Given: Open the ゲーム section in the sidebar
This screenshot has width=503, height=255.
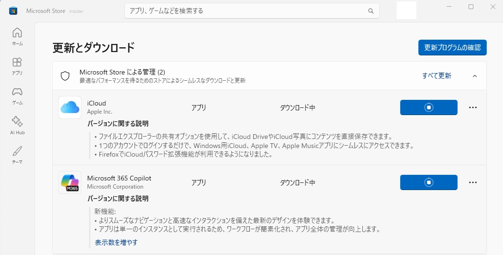Looking at the screenshot, I should (x=17, y=96).
